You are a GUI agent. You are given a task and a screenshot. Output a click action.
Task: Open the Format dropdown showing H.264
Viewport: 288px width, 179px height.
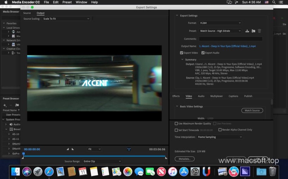[220, 23]
